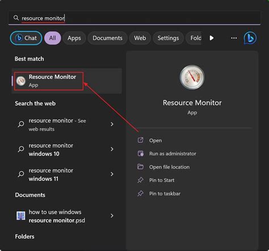
Task: Expand chevron for 'resource monitor windows 11'
Action: pyautogui.click(x=112, y=174)
